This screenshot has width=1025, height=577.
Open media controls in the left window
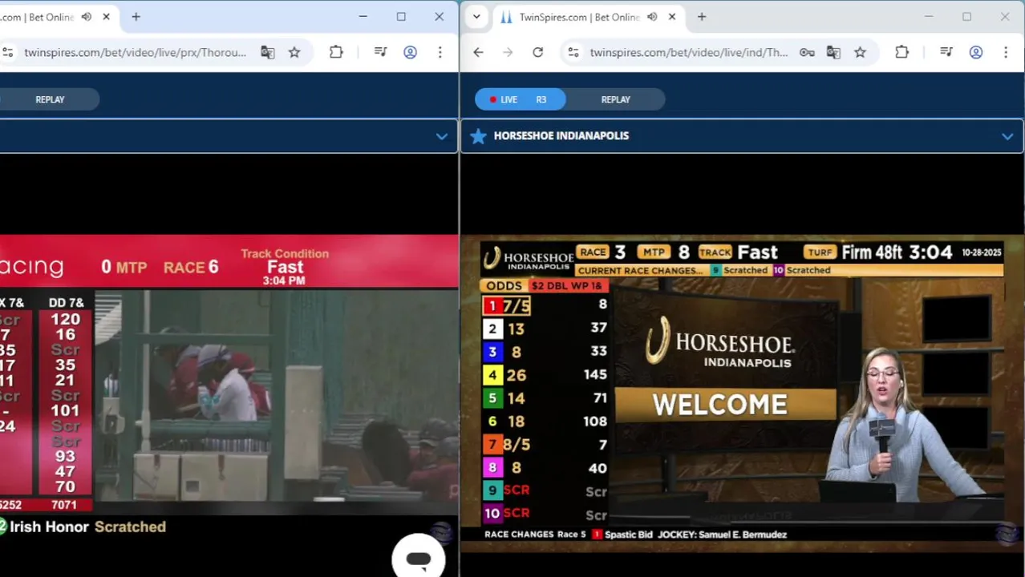point(380,52)
